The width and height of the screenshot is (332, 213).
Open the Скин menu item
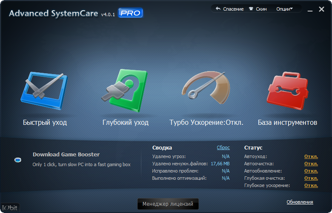coord(261,9)
